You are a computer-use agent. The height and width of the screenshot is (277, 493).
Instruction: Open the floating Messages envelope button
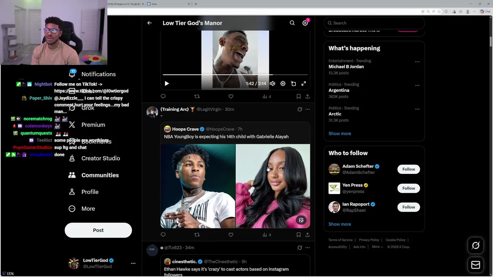[x=476, y=265]
